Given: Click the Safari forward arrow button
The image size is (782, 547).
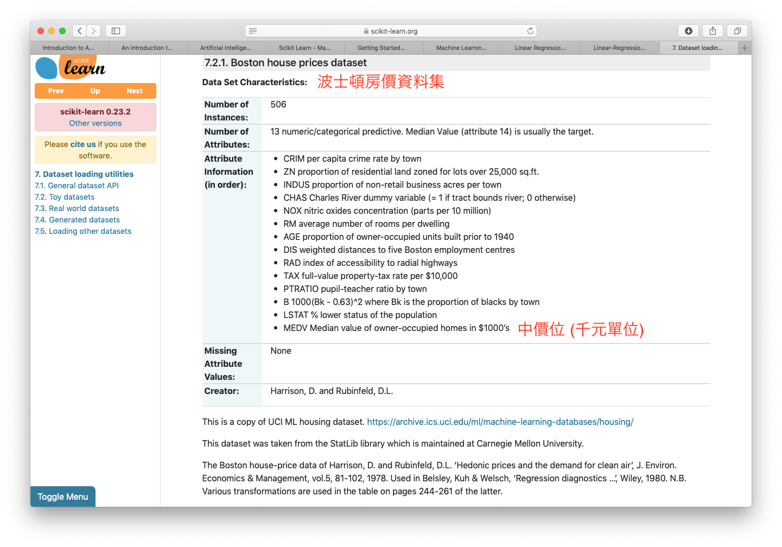Looking at the screenshot, I should click(94, 31).
